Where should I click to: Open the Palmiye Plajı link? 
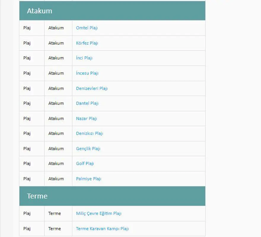click(x=89, y=179)
